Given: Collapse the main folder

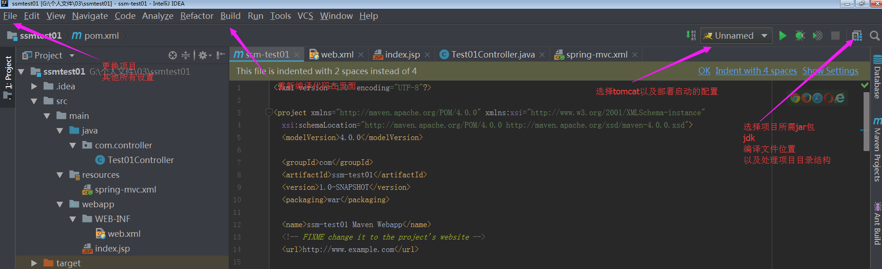Looking at the screenshot, I should point(47,116).
